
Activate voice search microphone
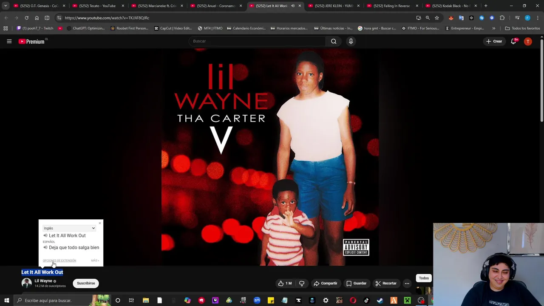351,41
